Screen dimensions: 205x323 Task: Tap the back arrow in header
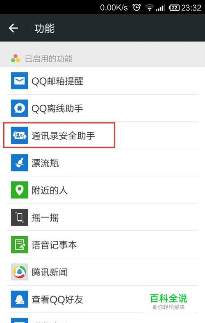(14, 28)
